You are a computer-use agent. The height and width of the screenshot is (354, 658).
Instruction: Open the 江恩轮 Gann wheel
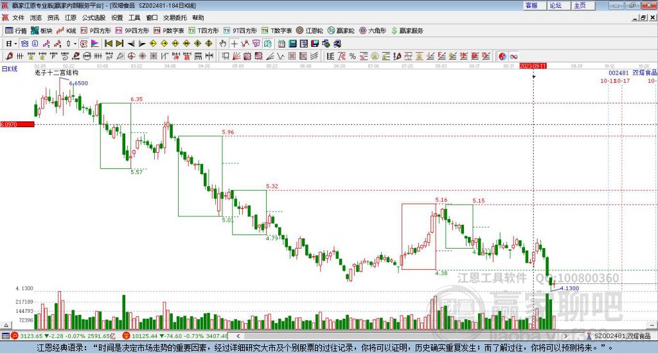[310, 31]
